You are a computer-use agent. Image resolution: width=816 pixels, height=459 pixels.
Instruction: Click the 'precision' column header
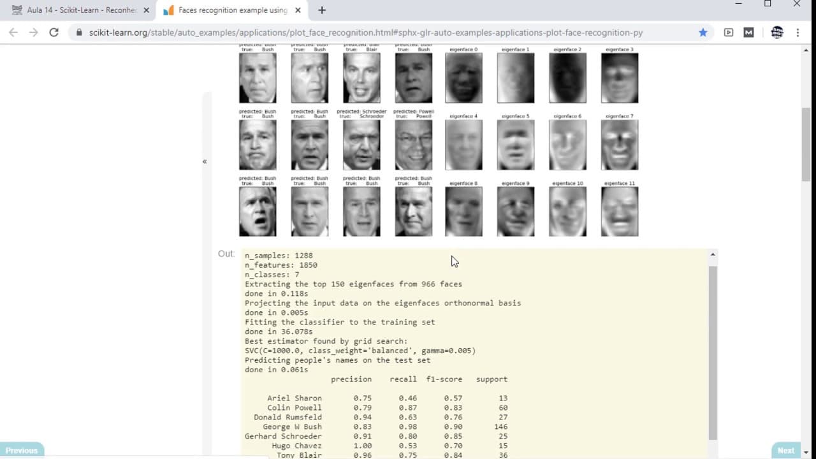tap(351, 379)
